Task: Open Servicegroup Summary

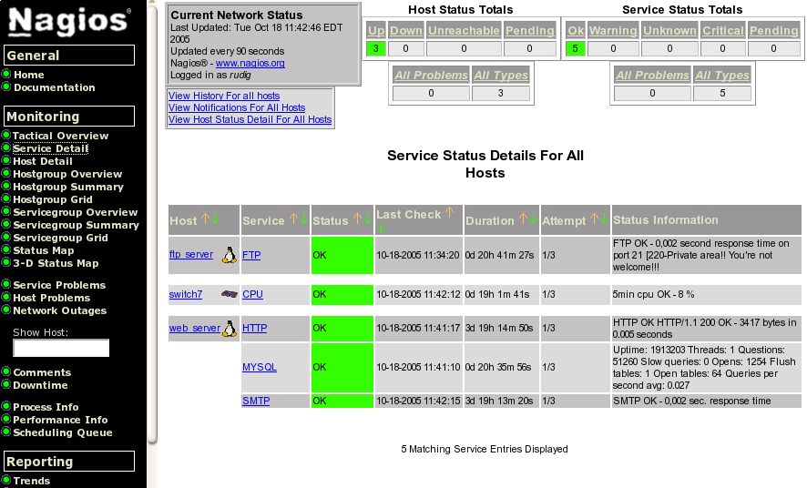Action: [77, 225]
